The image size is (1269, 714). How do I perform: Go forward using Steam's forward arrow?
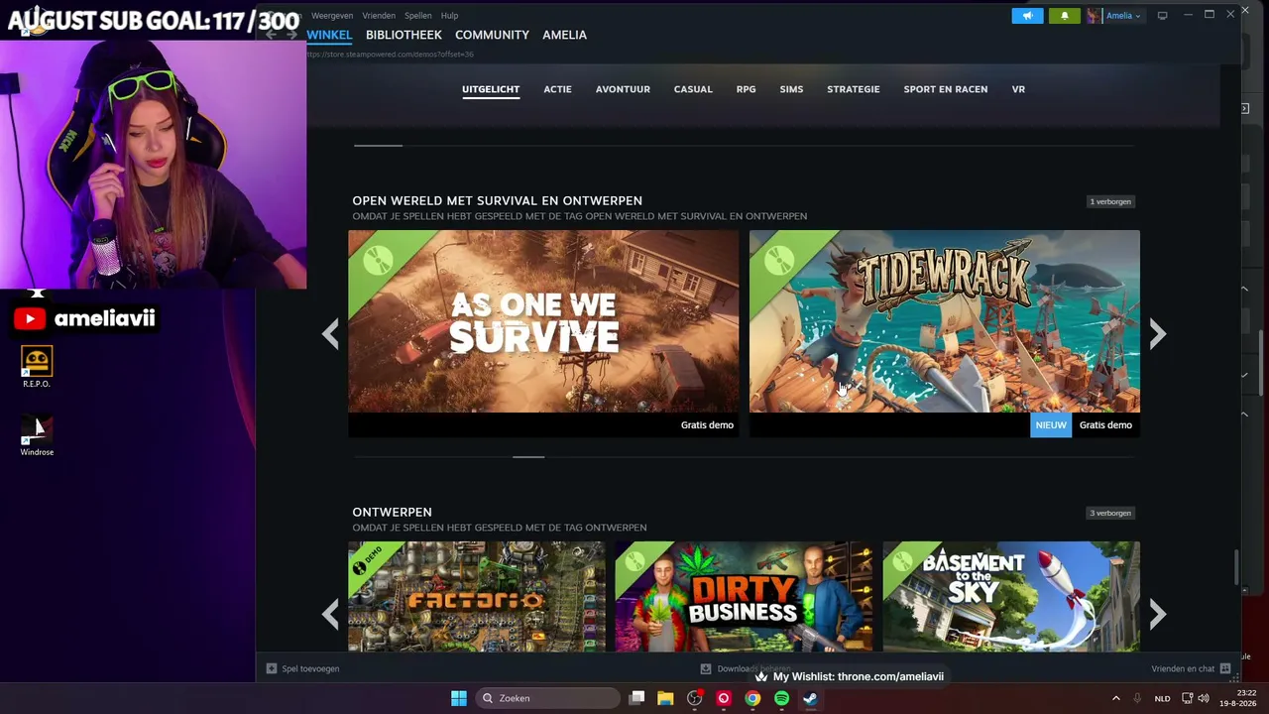(291, 35)
